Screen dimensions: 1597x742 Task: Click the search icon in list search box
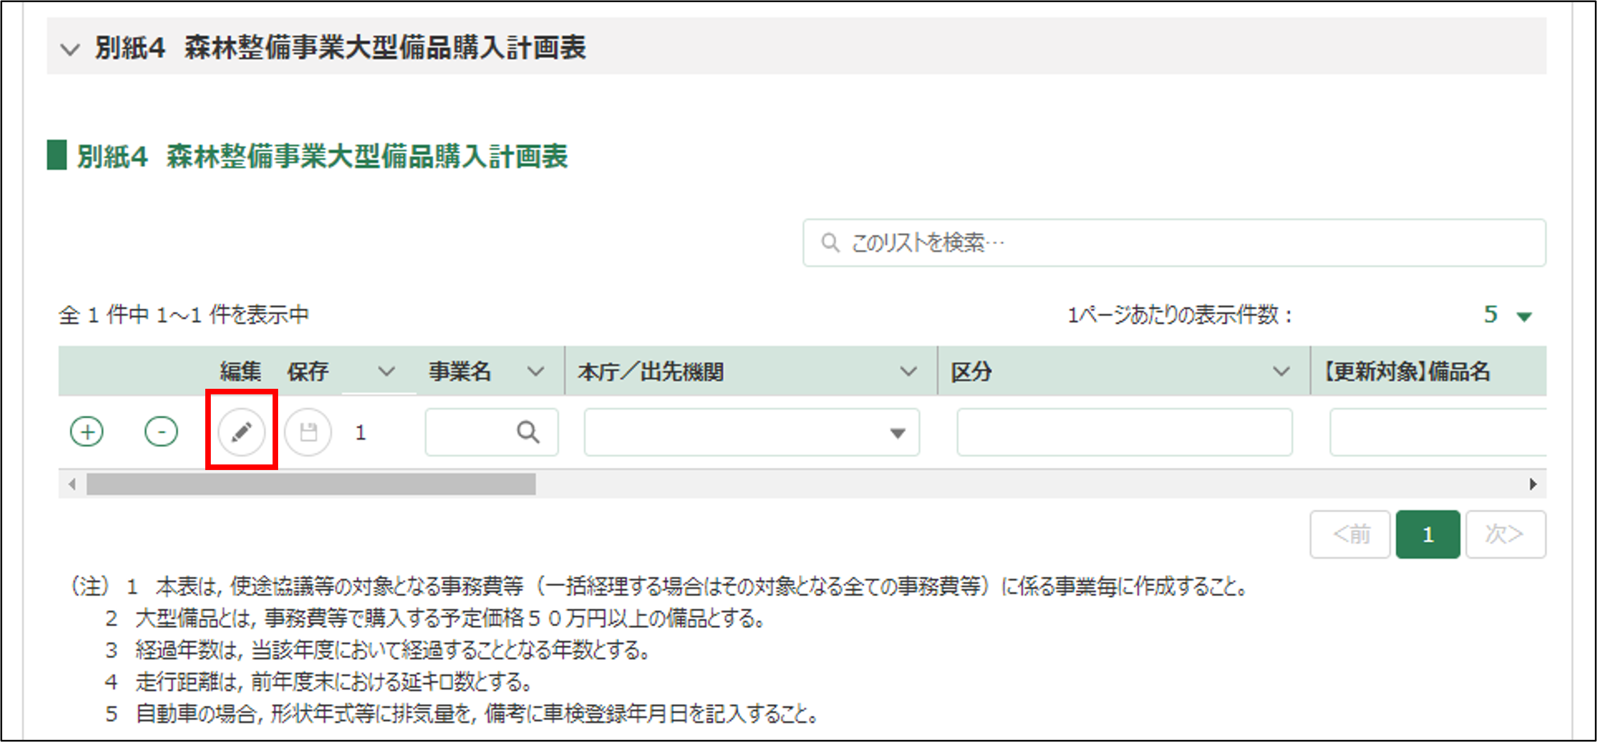coord(829,243)
